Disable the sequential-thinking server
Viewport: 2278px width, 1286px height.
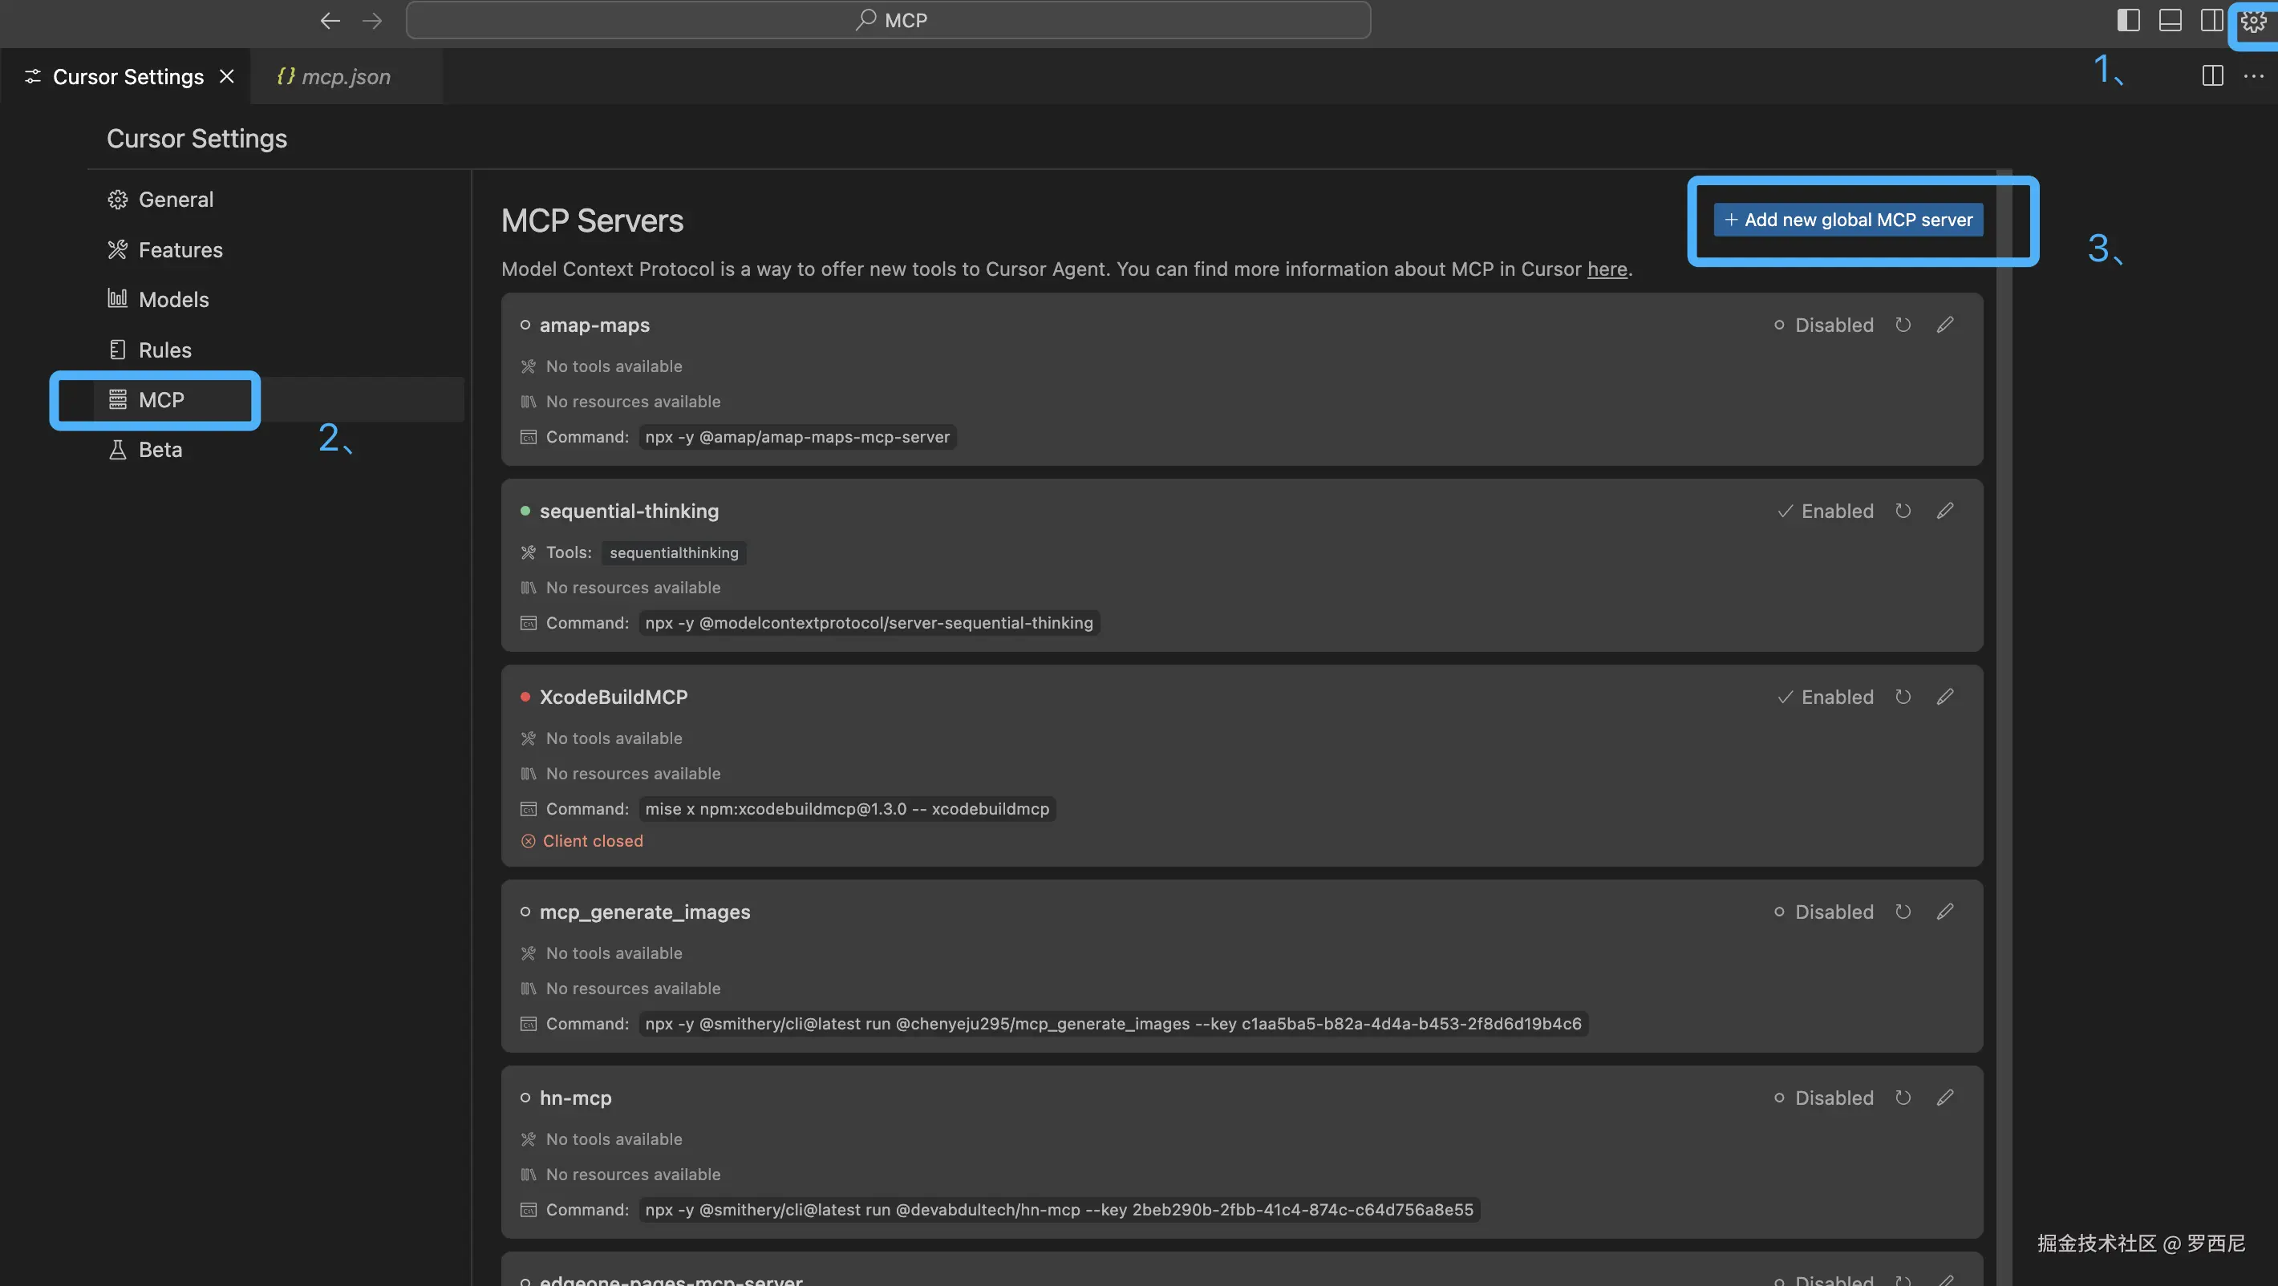point(1826,511)
